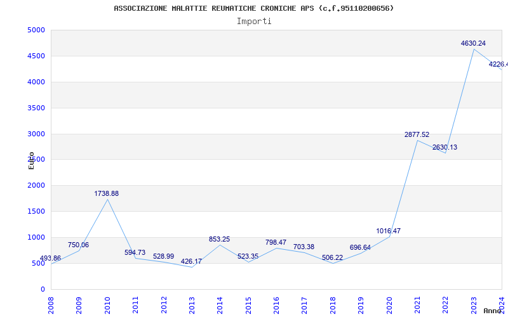
Task: Click the Importi chart subtitle
Action: (254, 21)
